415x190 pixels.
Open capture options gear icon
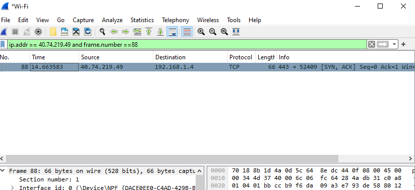point(38,32)
